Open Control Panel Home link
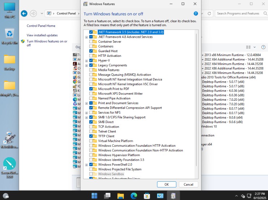 [41, 26]
